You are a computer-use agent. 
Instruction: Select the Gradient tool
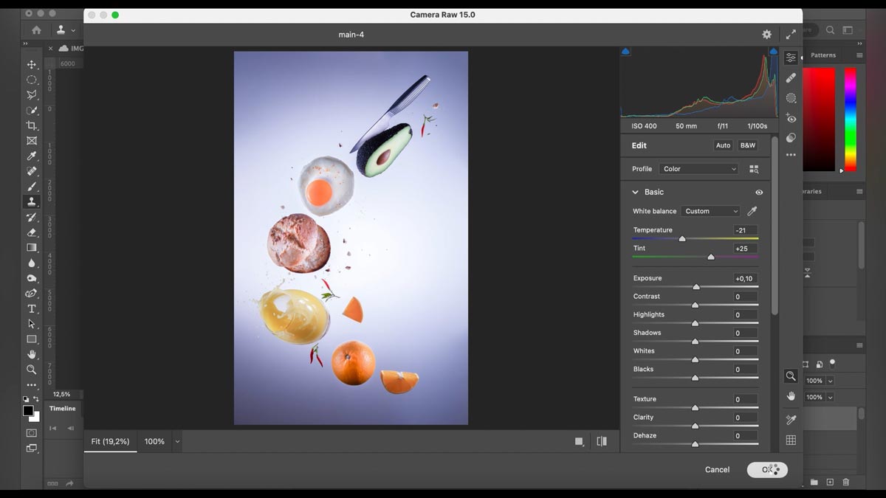32,247
